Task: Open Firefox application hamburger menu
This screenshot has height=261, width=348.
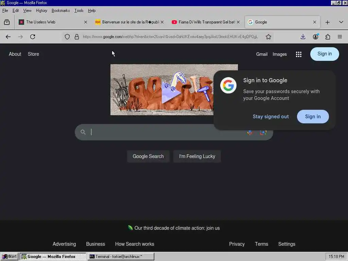Action: [x=340, y=37]
